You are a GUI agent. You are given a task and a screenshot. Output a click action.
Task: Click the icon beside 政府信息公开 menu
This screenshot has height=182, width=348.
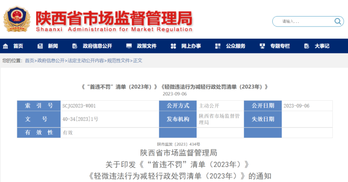tap(74, 46)
